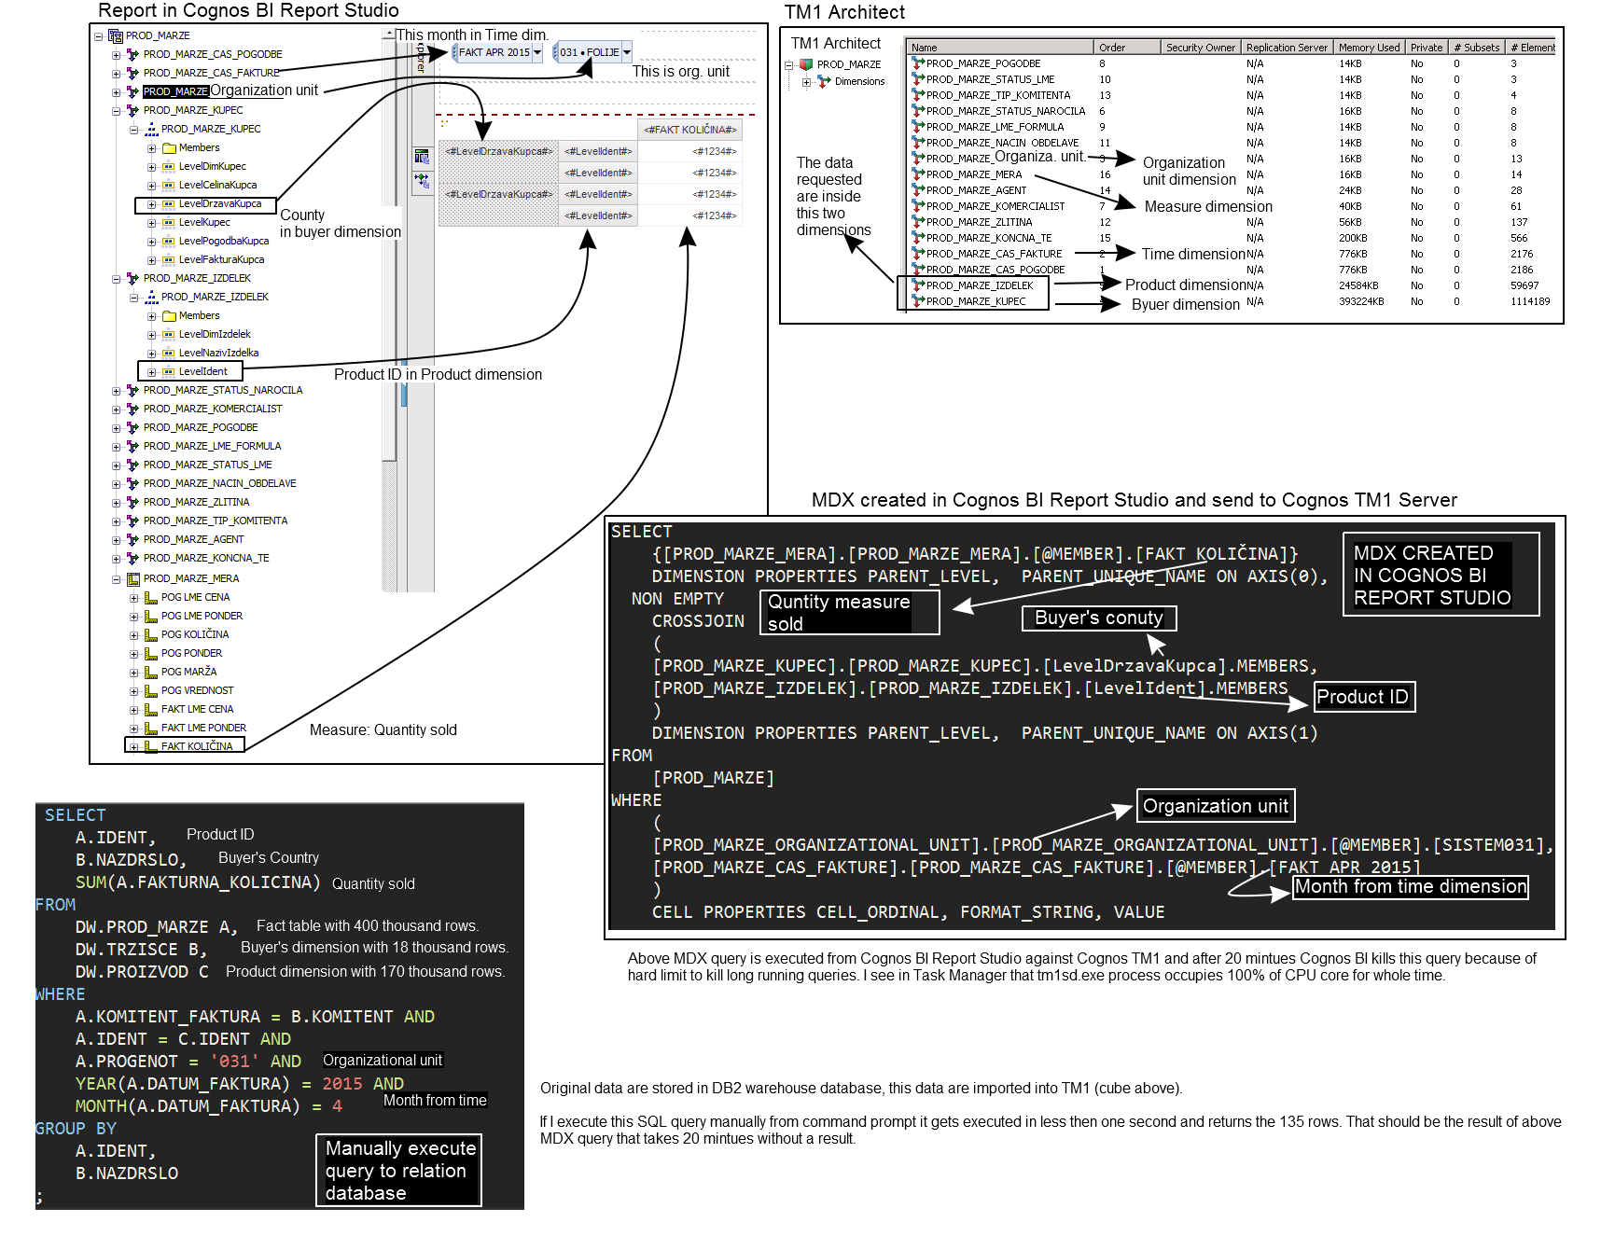Image resolution: width=1615 pixels, height=1236 pixels.
Task: Click the scroll-up arrow of the Report Studio tree
Action: pyautogui.click(x=389, y=35)
